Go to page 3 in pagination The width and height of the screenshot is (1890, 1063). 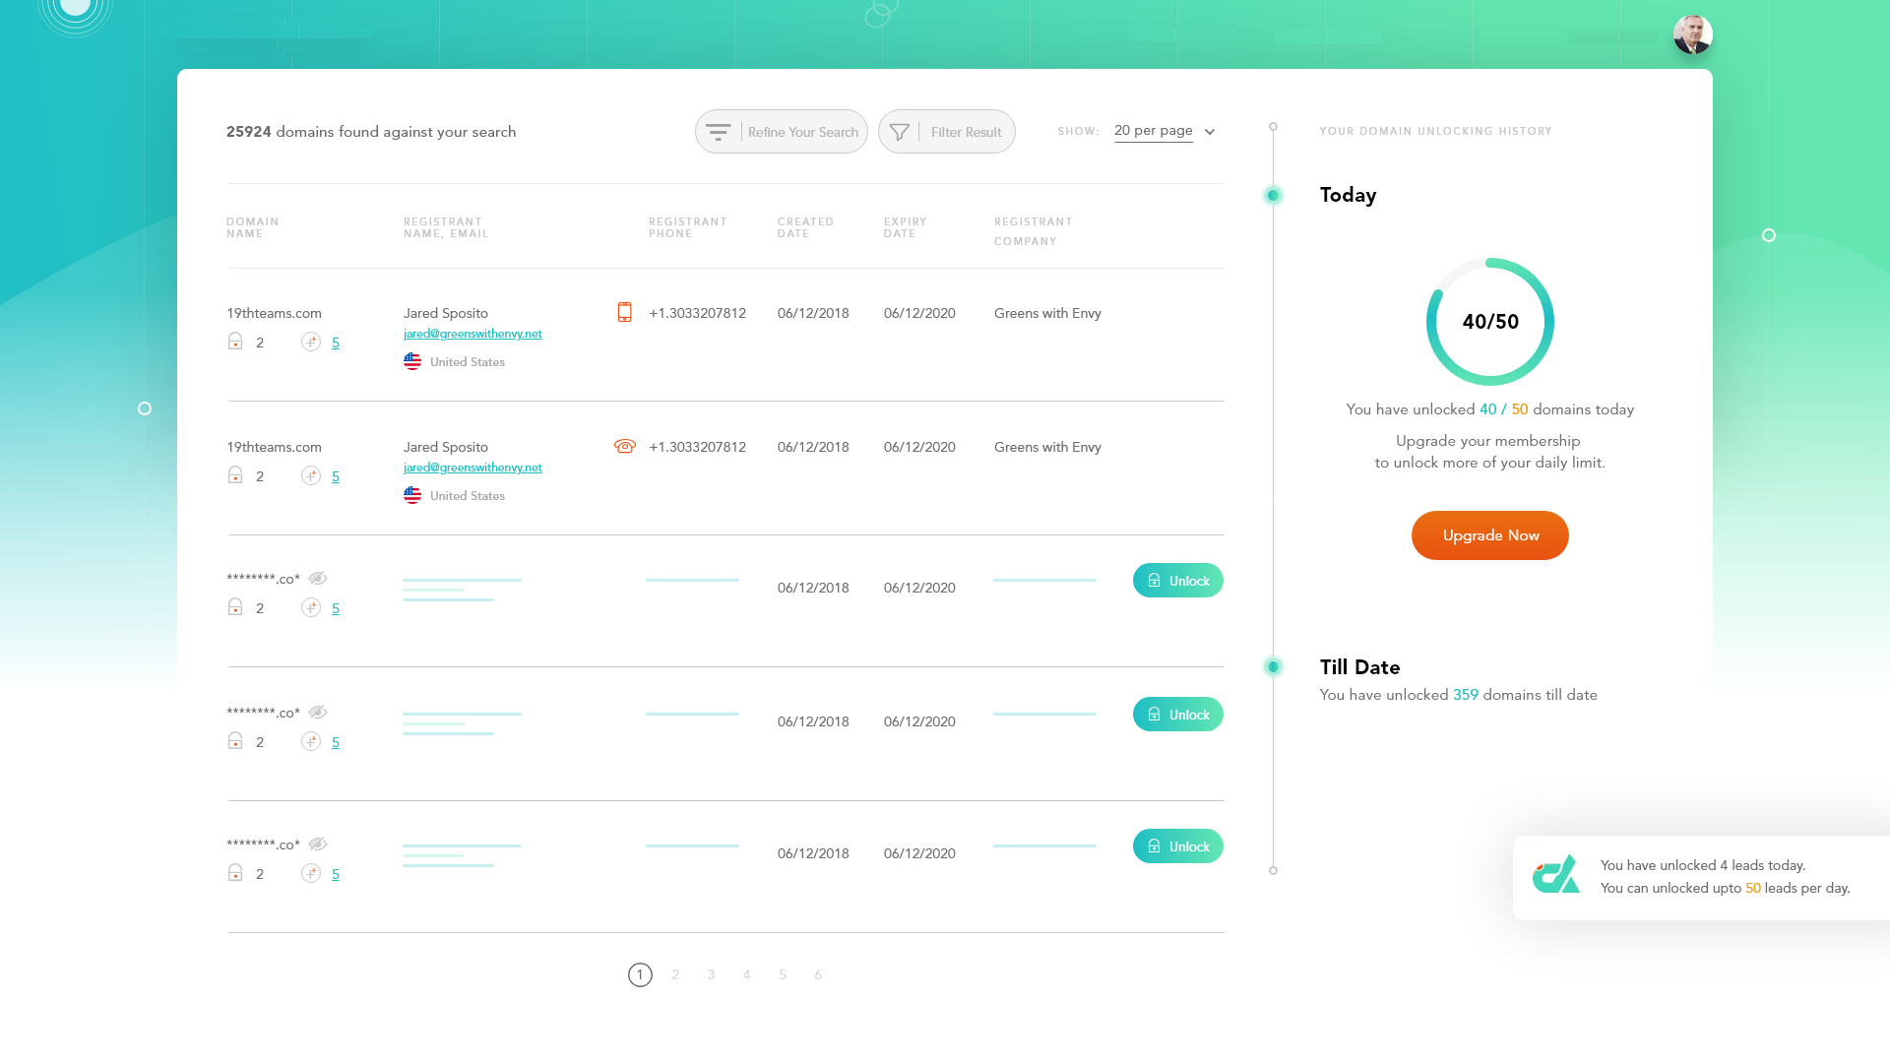pos(711,974)
